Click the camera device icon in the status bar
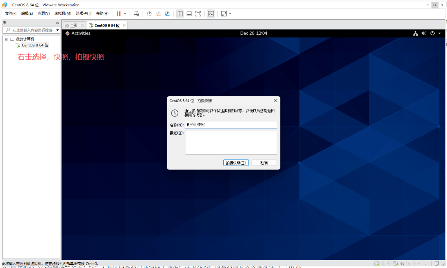Viewport: 447px width, 268px height. pos(415,264)
